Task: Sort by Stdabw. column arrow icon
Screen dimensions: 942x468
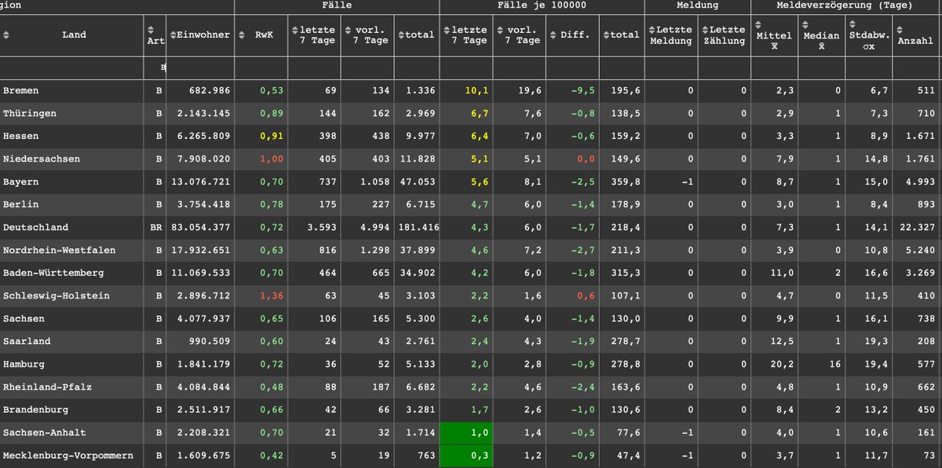Action: [852, 25]
